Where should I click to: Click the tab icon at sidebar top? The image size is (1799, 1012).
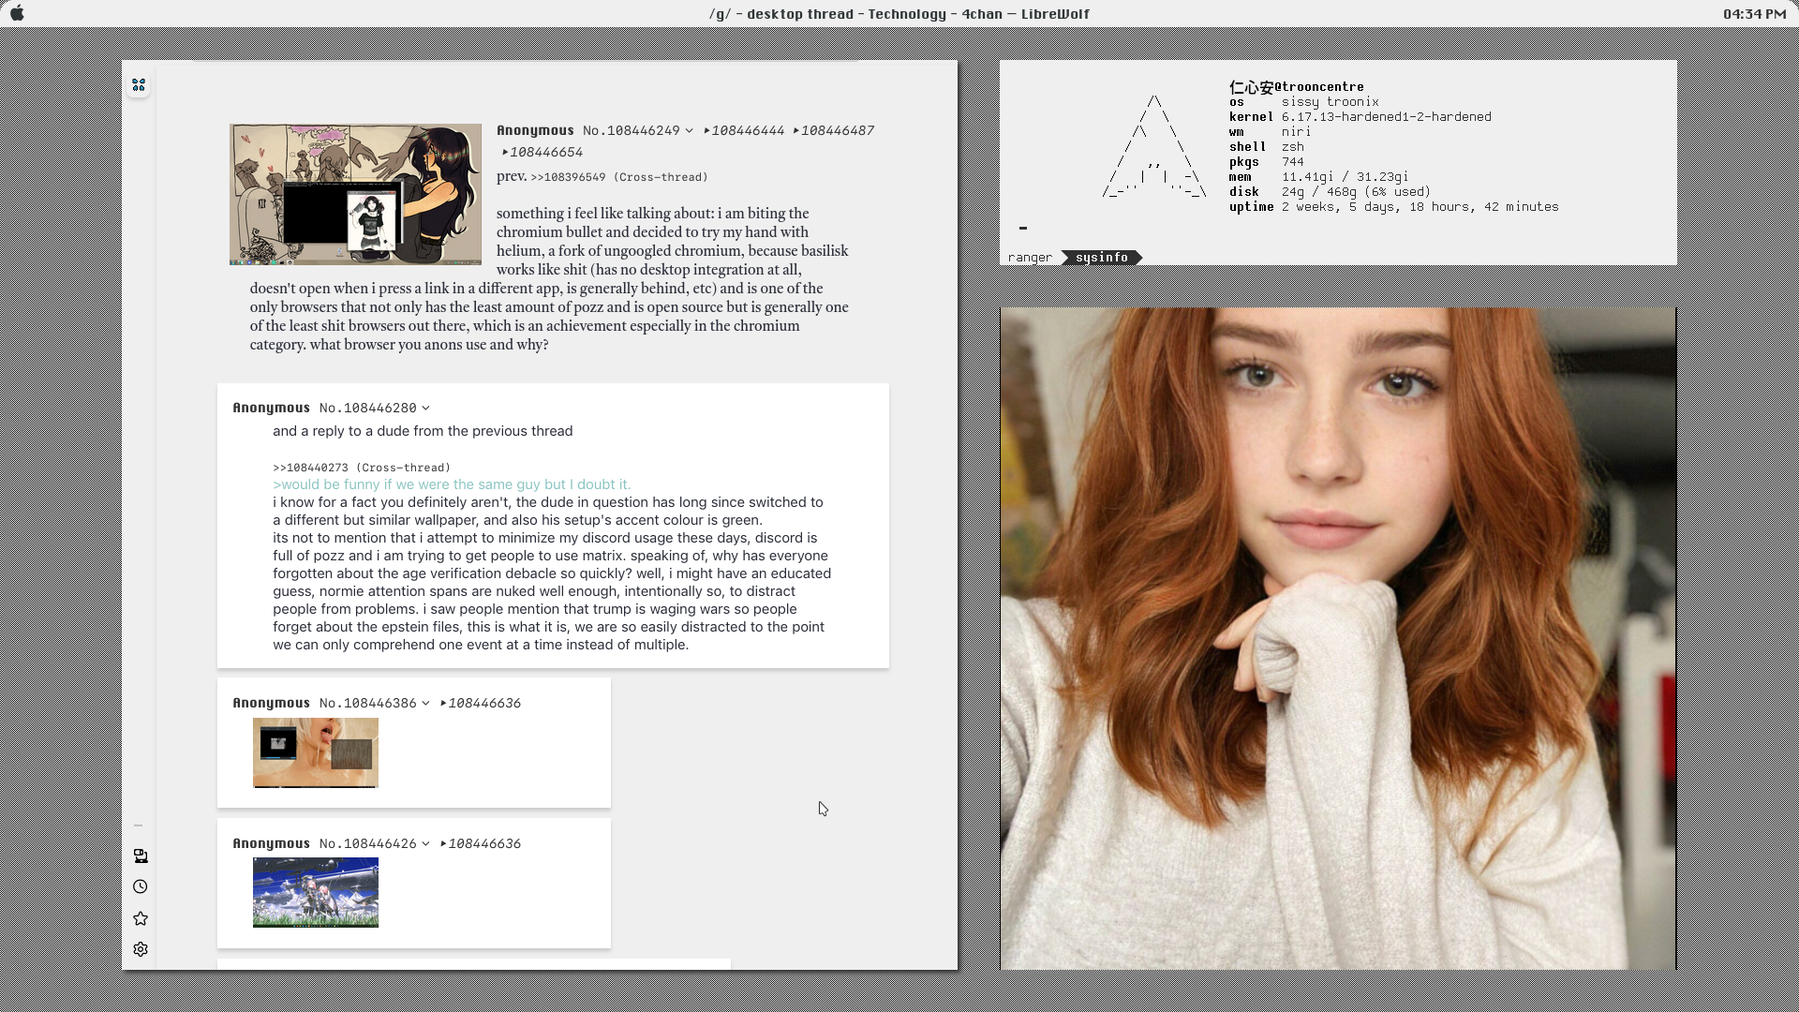point(139,85)
